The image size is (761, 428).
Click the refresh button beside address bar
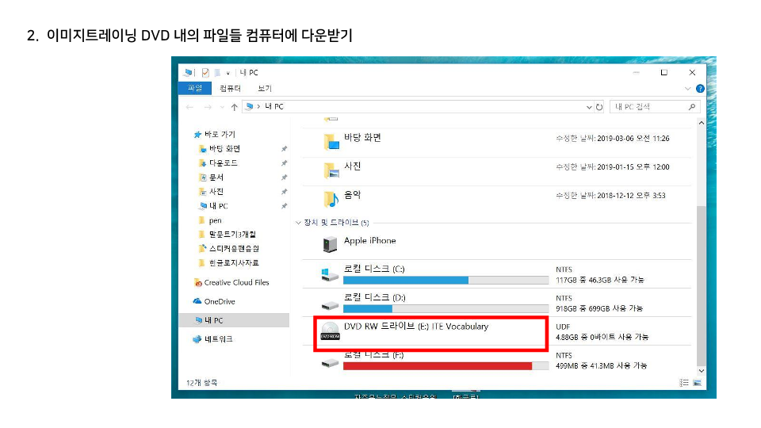click(599, 107)
